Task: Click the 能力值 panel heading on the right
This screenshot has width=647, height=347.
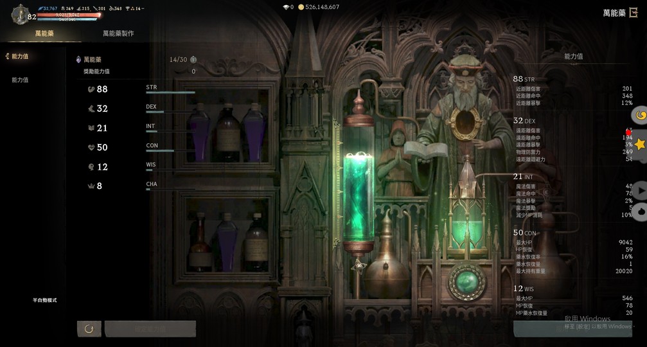Action: [x=574, y=56]
